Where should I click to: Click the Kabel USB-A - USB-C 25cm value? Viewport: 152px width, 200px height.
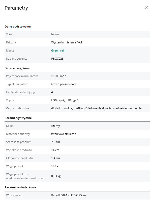click(68, 195)
